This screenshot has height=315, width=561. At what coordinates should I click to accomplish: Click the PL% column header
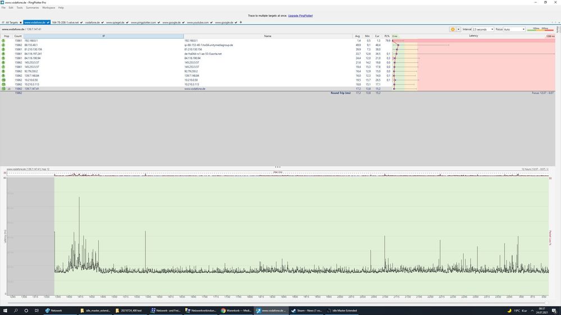[387, 36]
